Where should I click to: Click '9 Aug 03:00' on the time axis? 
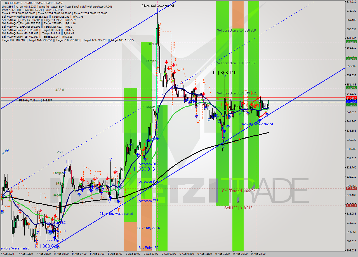169,254
